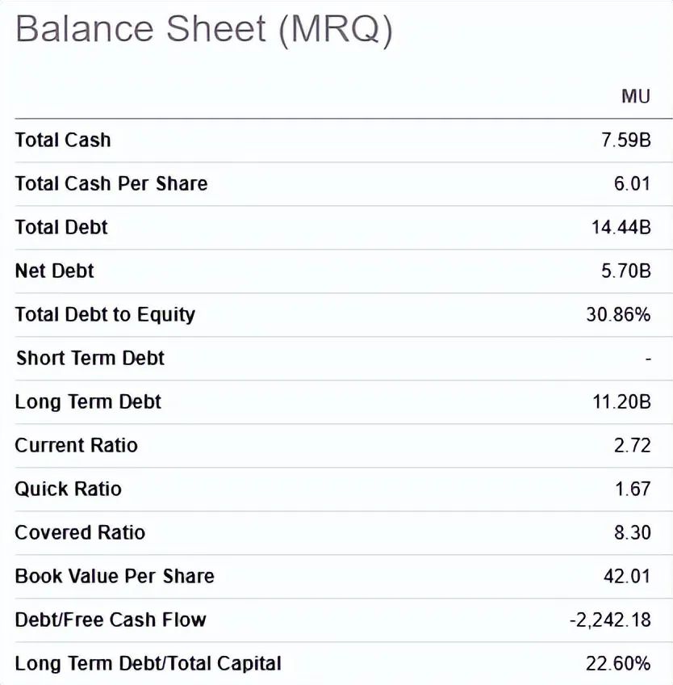Click the Covered Ratio label
The height and width of the screenshot is (685, 673).
(x=80, y=532)
